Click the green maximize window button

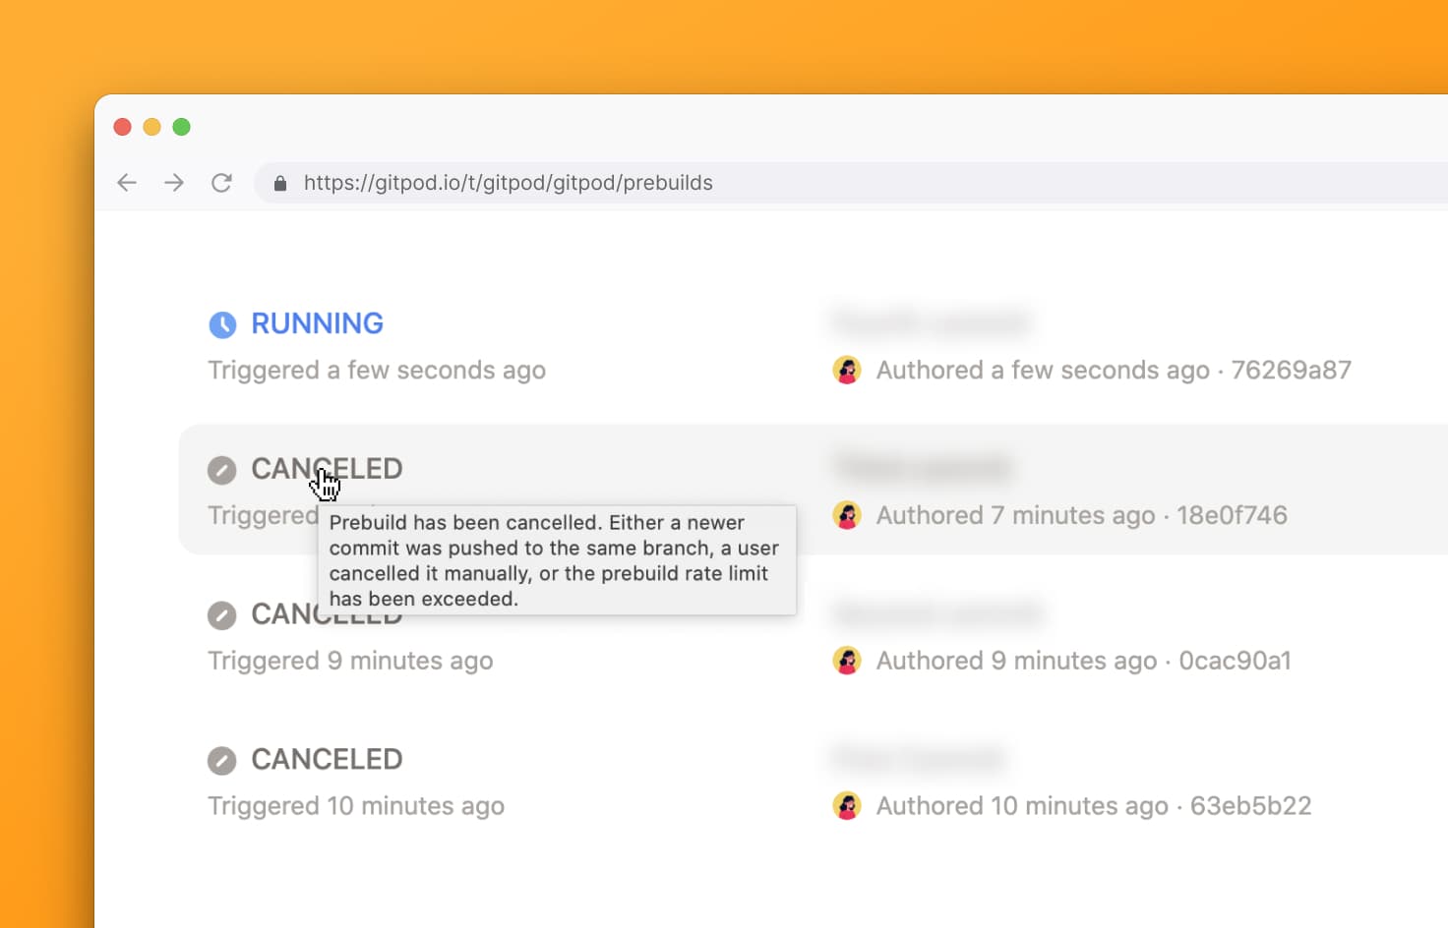click(182, 127)
